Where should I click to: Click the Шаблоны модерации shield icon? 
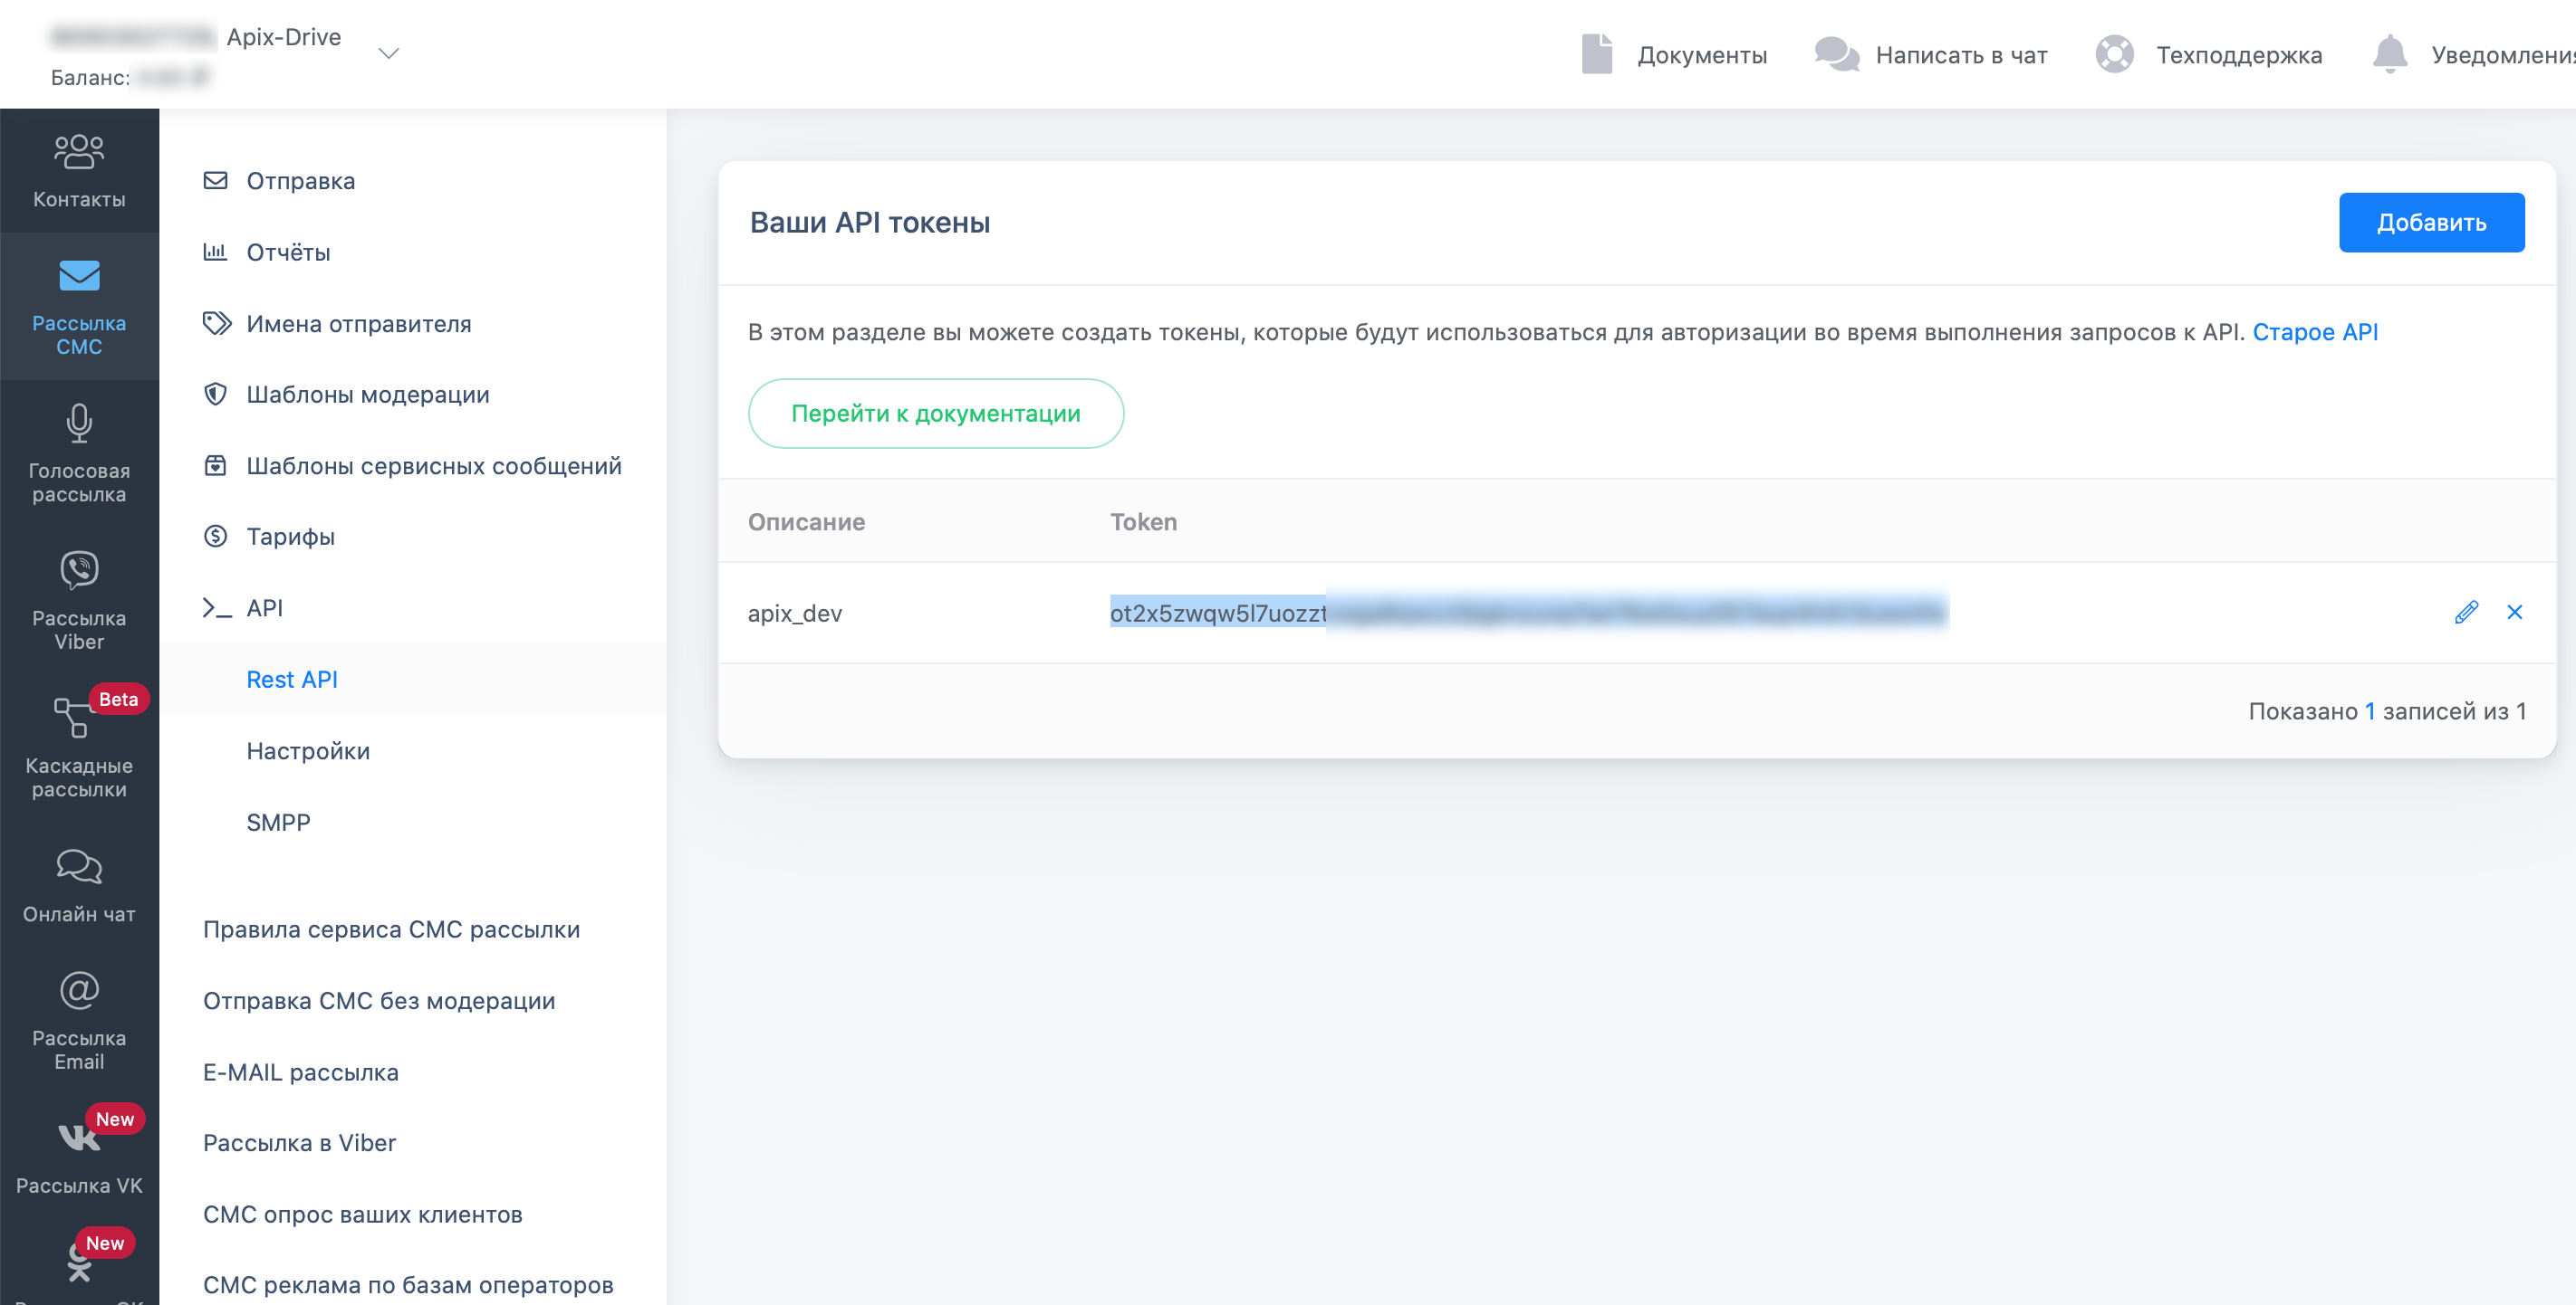(215, 395)
